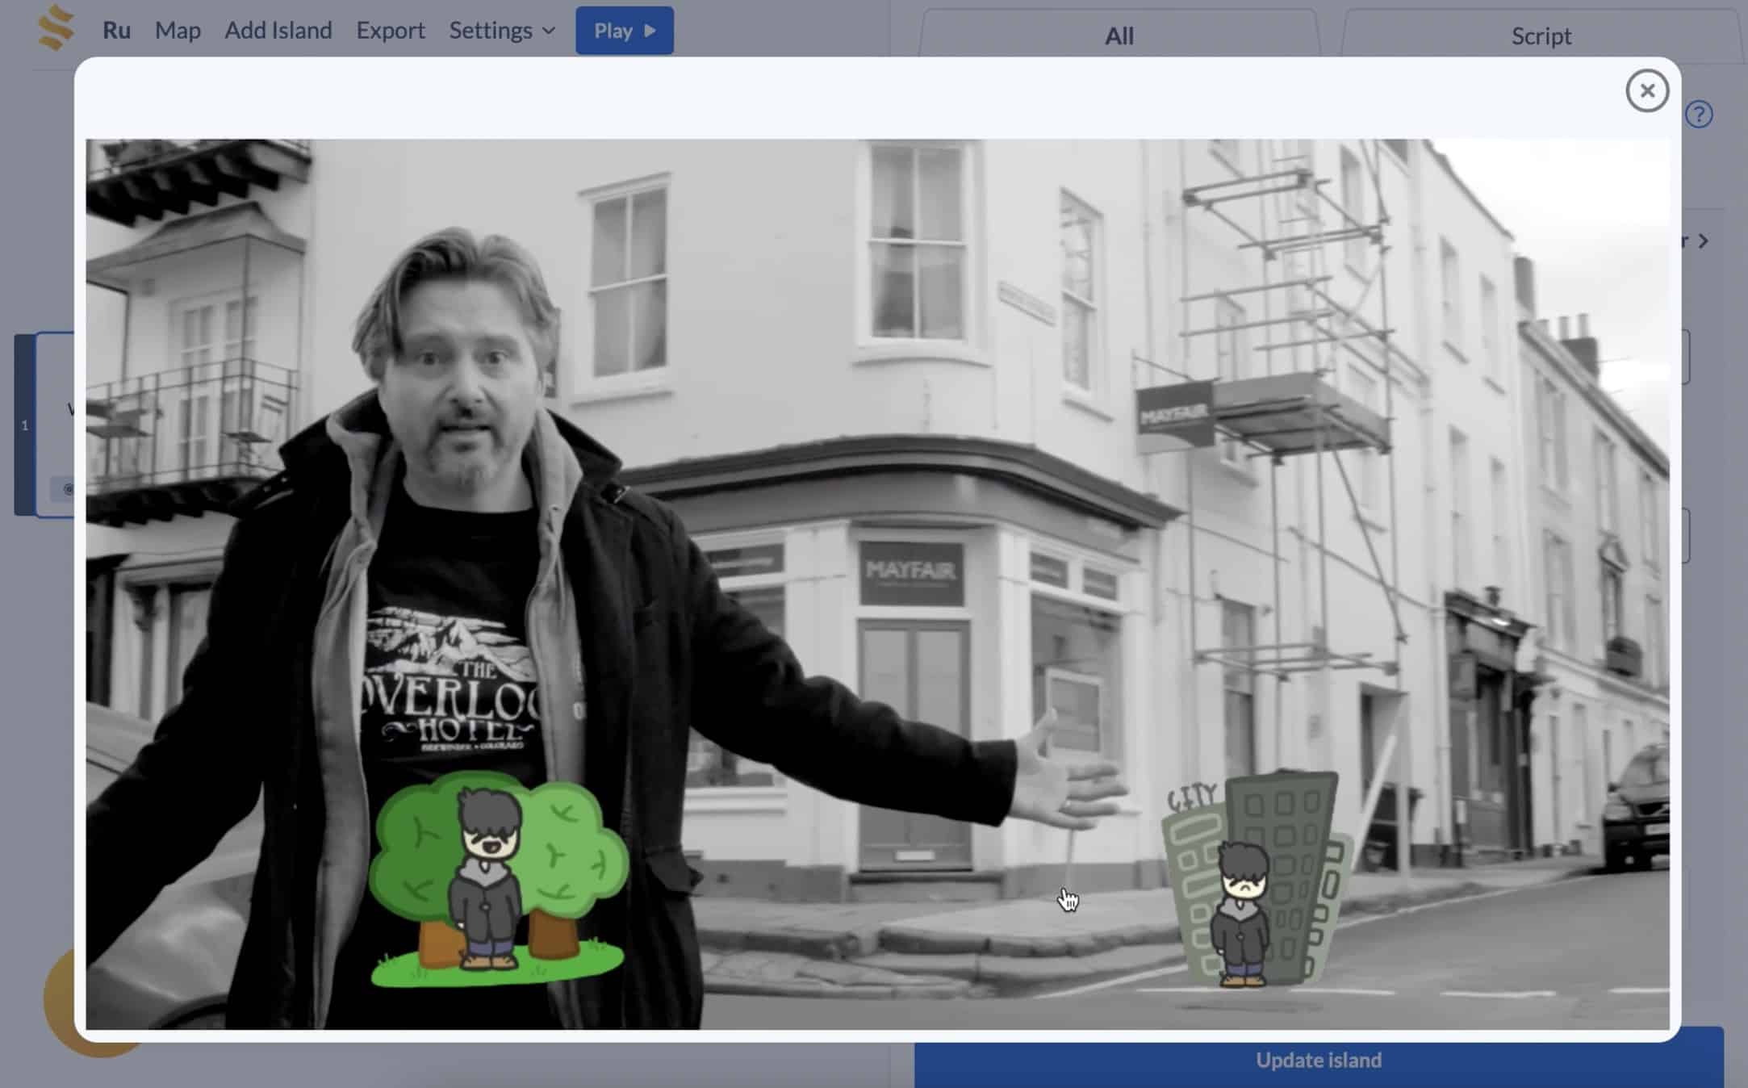Click the Stornaway logo icon
The image size is (1748, 1088).
tap(56, 27)
